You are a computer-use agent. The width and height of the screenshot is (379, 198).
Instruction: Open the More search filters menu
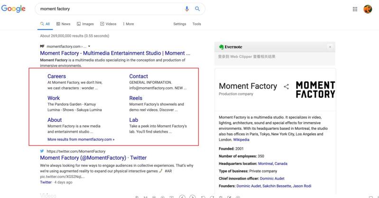point(128,24)
